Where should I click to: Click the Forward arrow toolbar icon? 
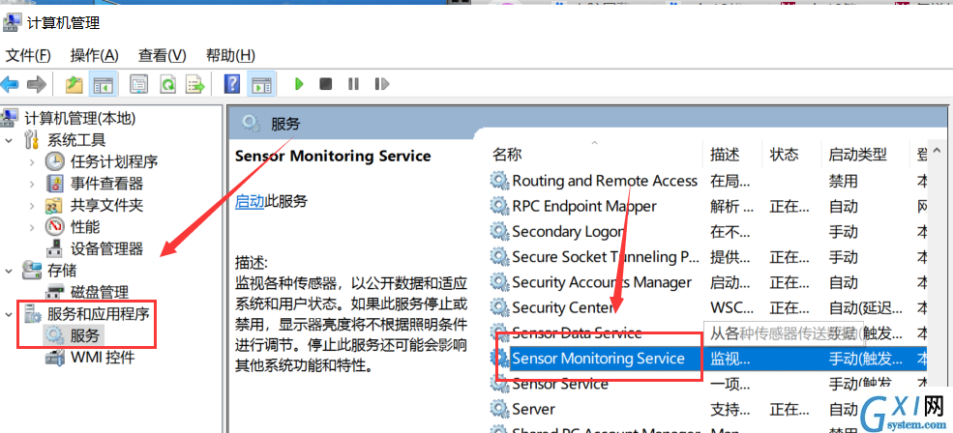coord(37,84)
